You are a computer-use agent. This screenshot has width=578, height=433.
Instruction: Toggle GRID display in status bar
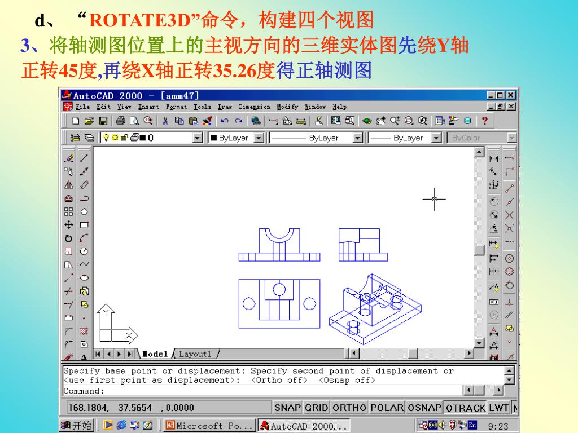click(316, 408)
